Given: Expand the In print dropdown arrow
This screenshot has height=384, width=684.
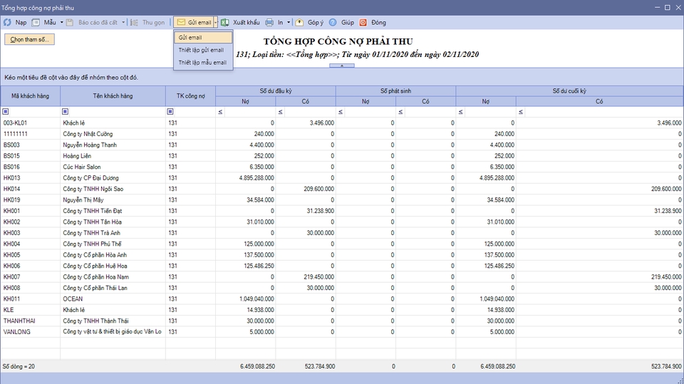Looking at the screenshot, I should point(289,22).
